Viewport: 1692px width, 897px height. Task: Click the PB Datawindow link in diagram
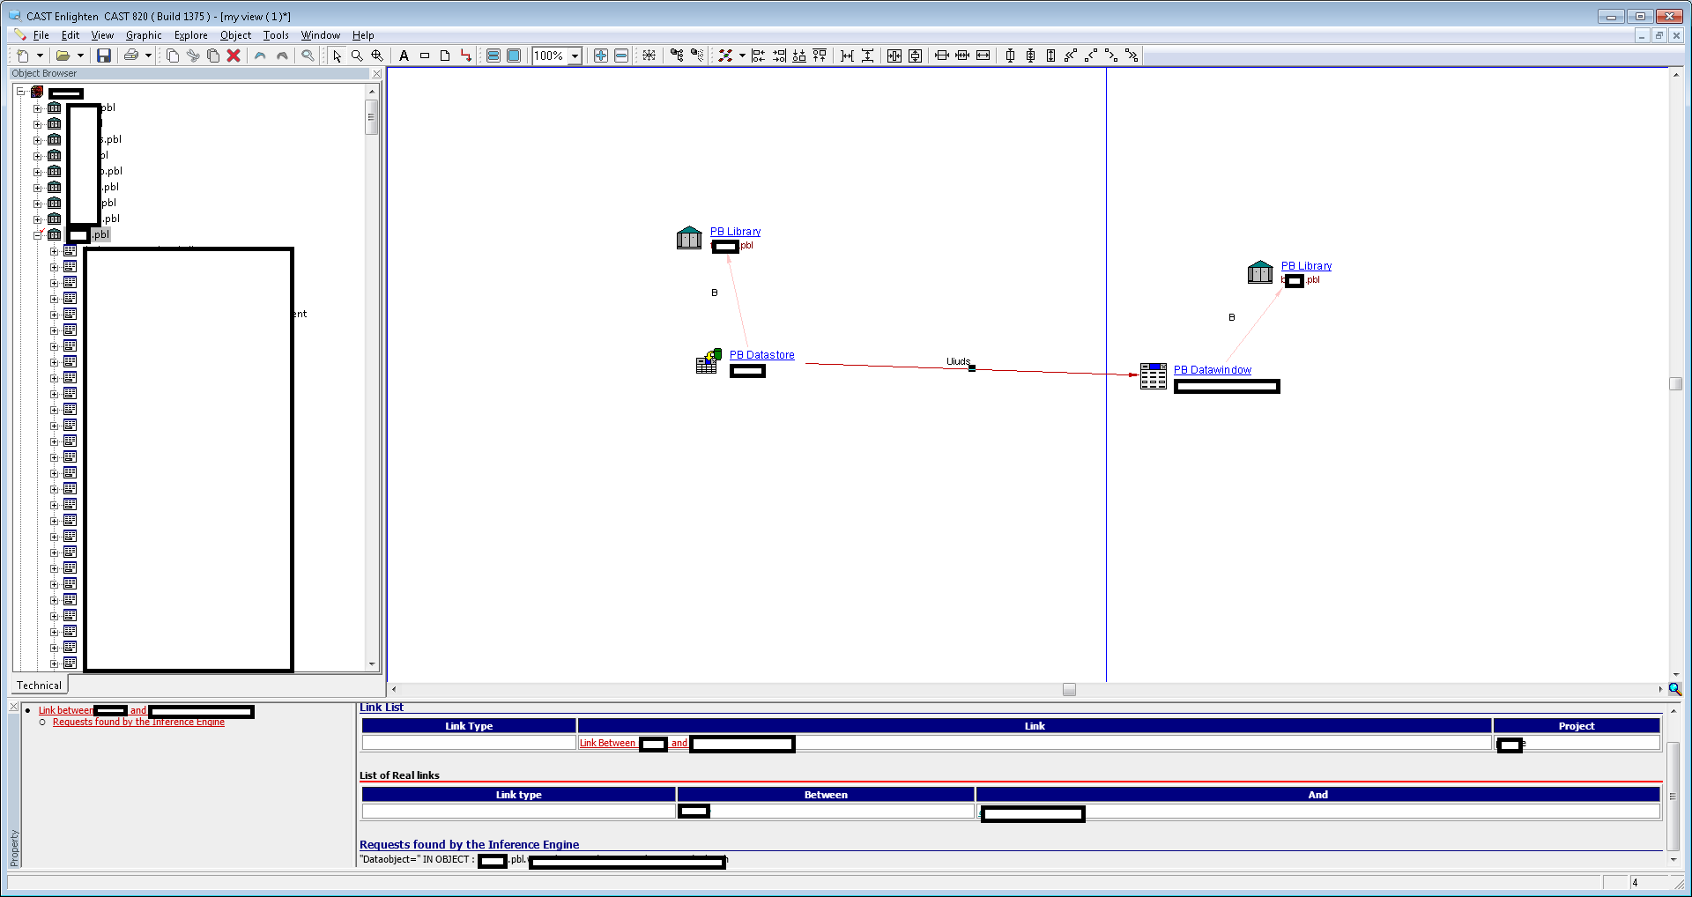pos(1212,370)
